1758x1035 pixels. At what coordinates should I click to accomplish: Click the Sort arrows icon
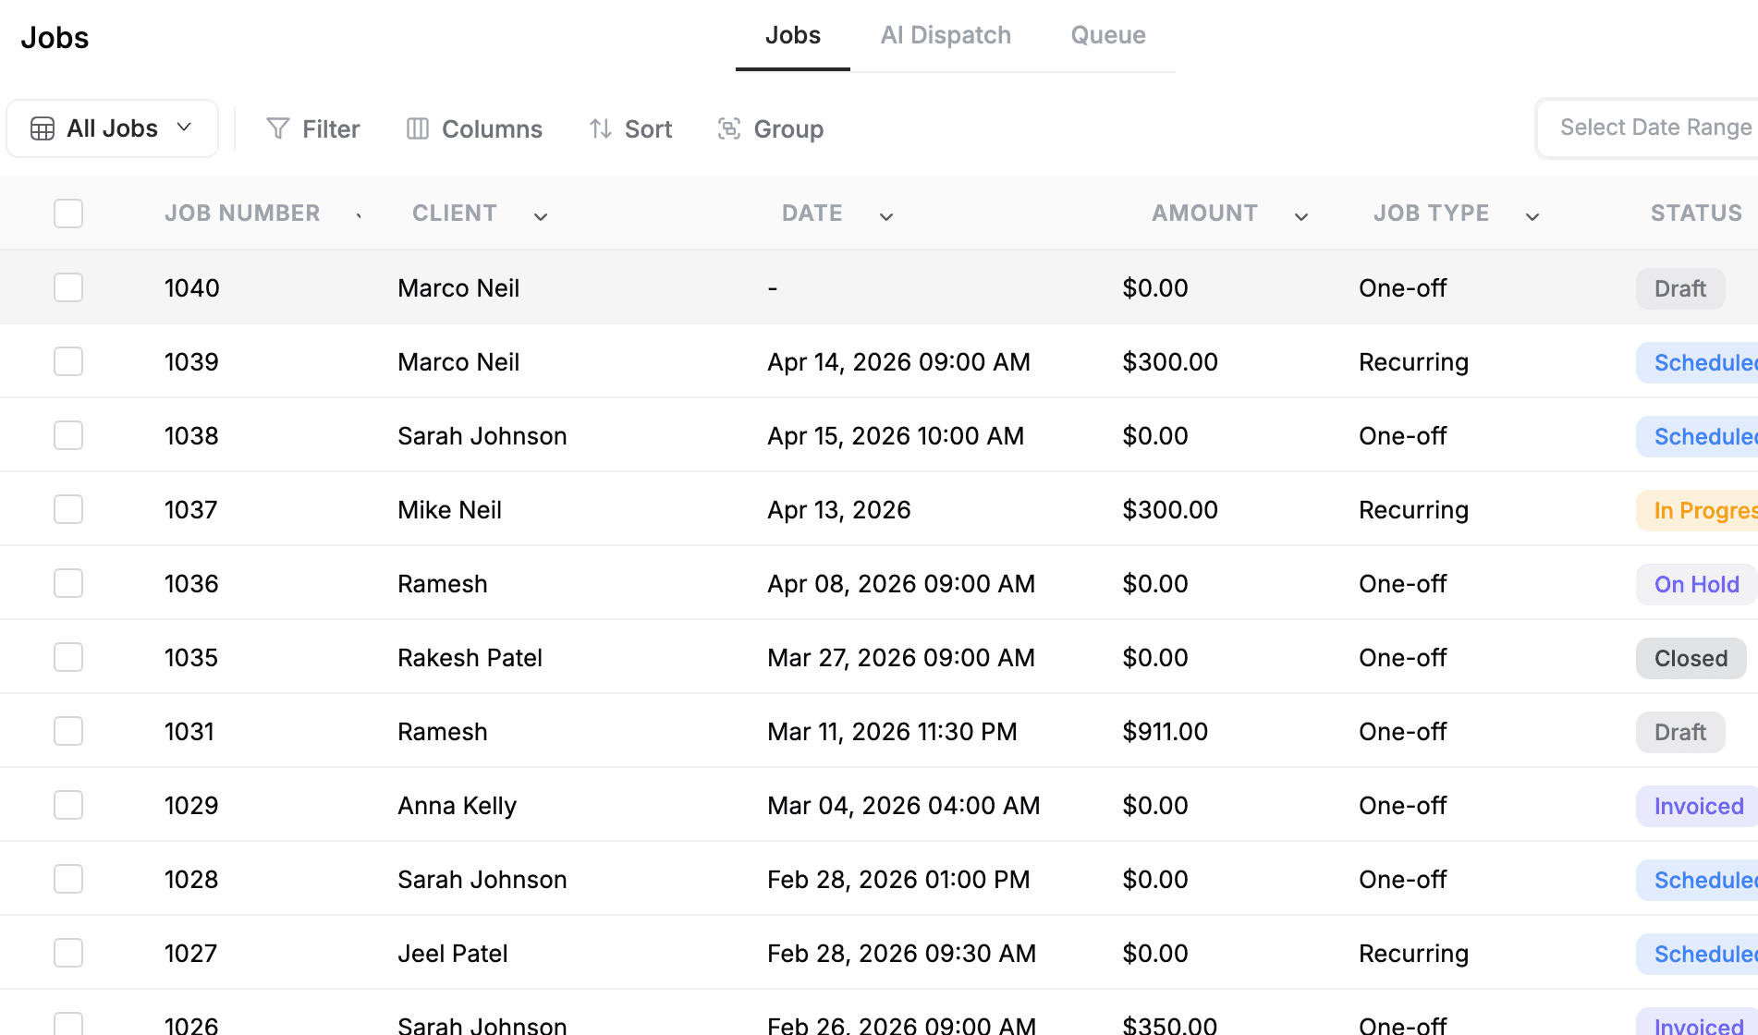(x=601, y=128)
